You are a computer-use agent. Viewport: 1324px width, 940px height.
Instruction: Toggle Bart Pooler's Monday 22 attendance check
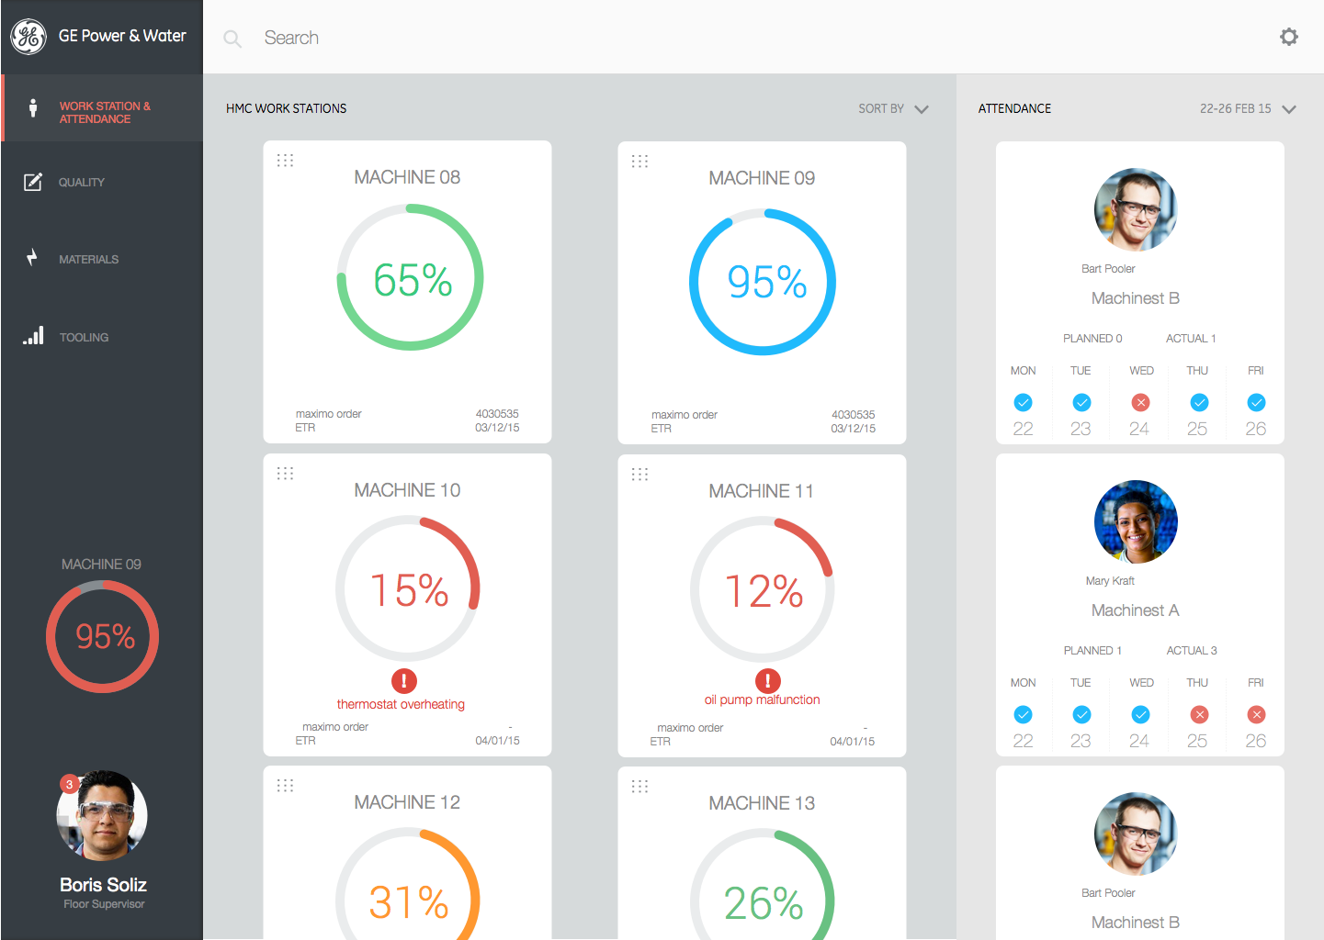[x=1023, y=403]
